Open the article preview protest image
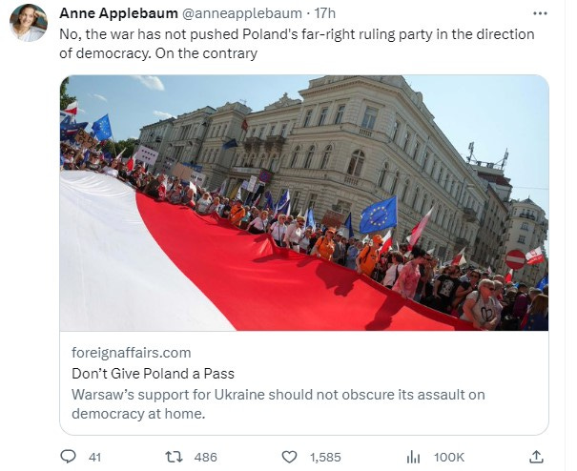Screen dimensions: 577x471 point(304,203)
